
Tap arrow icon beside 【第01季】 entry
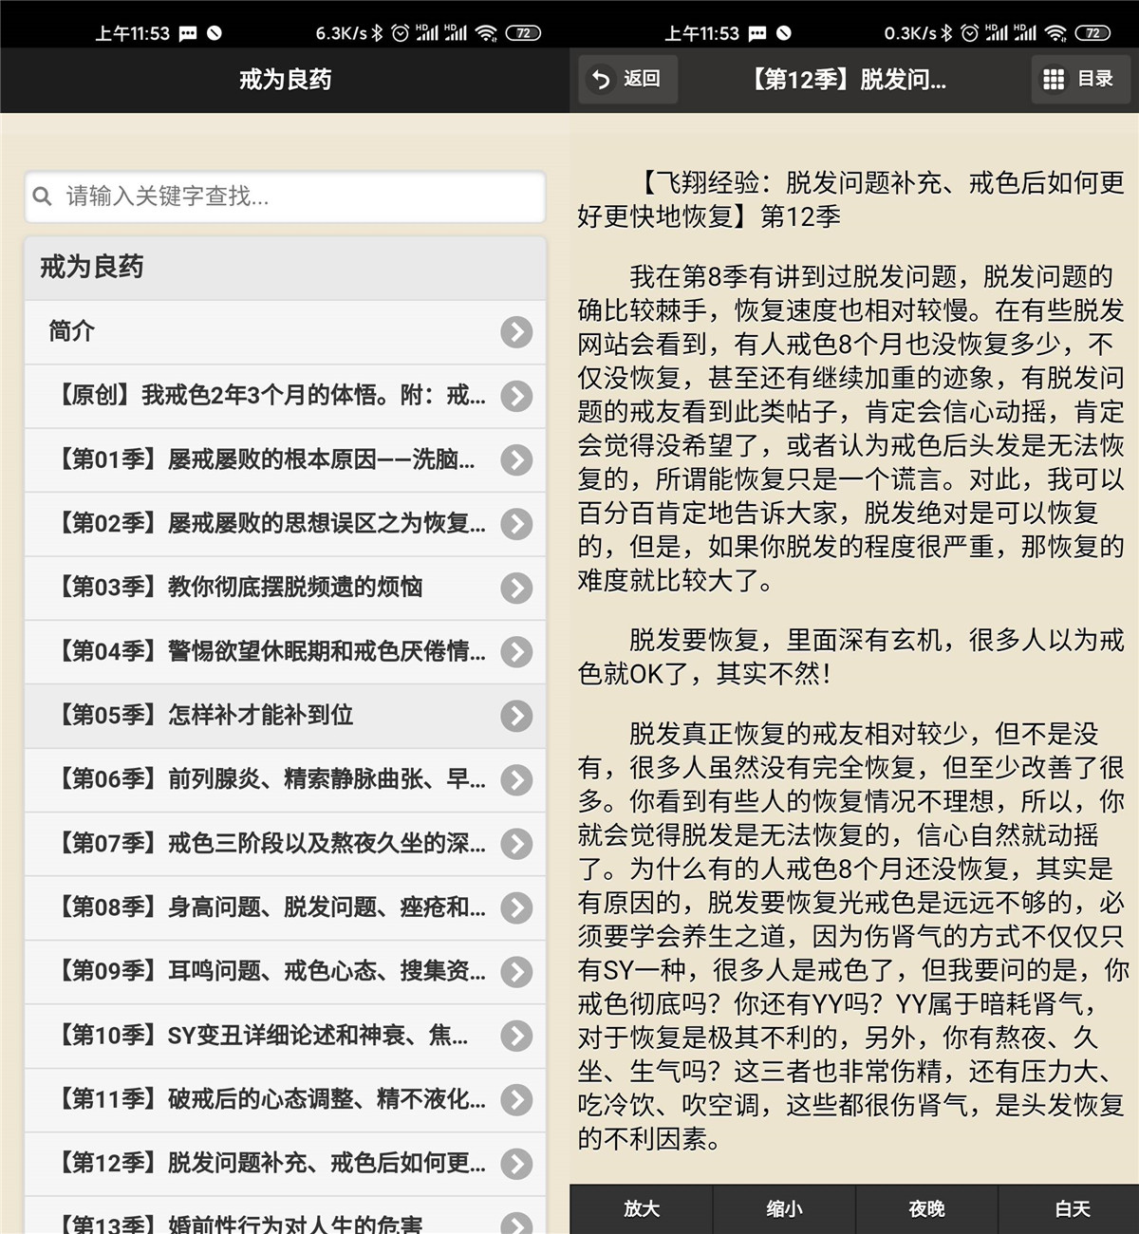pos(516,460)
